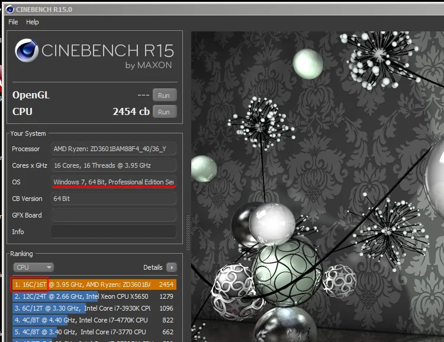The height and width of the screenshot is (342, 444).
Task: Run the OpenGL benchmark
Action: tap(165, 95)
